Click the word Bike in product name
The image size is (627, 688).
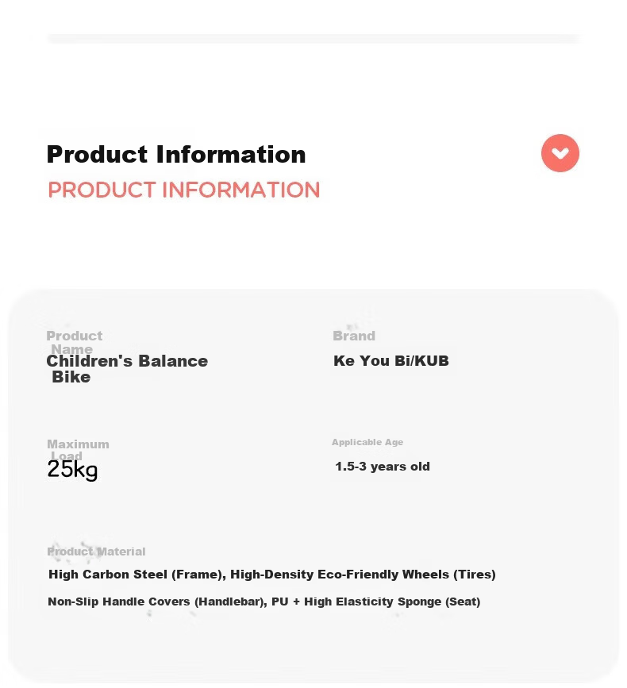click(71, 377)
